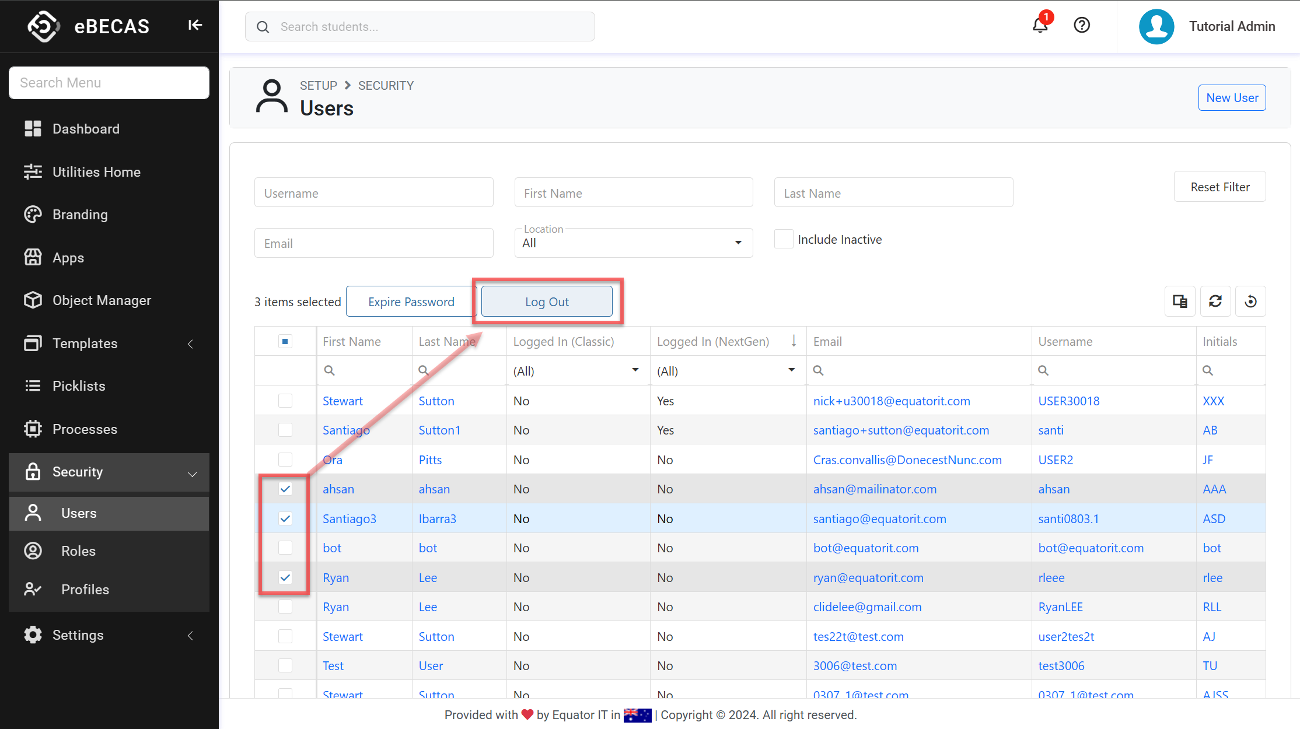The height and width of the screenshot is (729, 1300).
Task: Click the Username filter field
Action: (373, 193)
